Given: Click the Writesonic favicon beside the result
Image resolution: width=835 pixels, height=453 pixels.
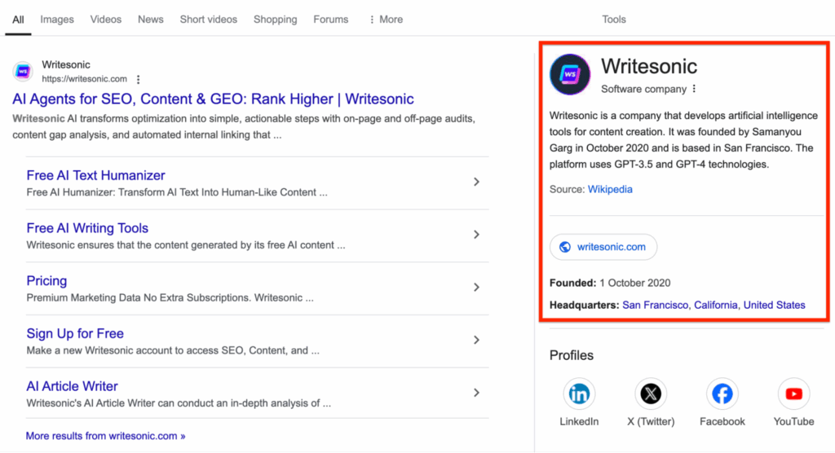Looking at the screenshot, I should [23, 72].
